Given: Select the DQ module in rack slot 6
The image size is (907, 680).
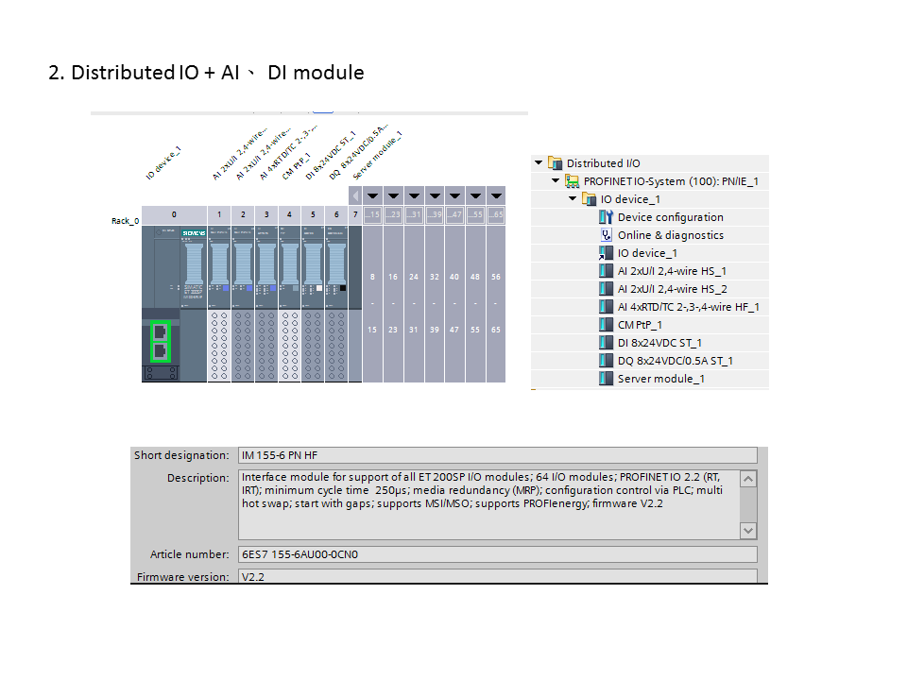Looking at the screenshot, I should 336,303.
